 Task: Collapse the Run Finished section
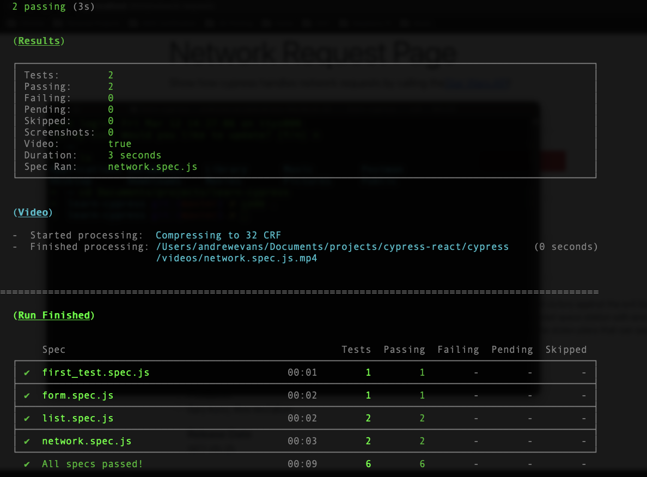53,315
